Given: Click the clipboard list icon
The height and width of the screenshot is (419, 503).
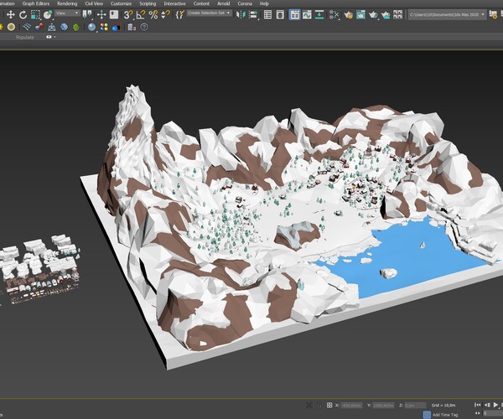Looking at the screenshot, I should click(x=132, y=28).
